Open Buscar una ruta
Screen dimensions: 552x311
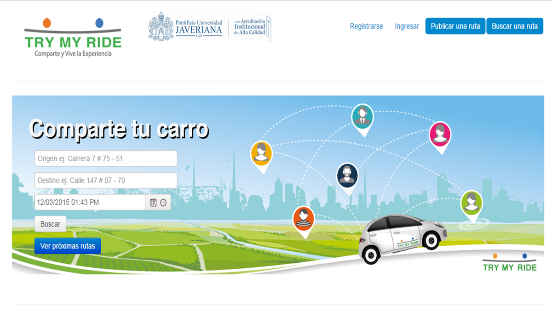[x=515, y=26]
